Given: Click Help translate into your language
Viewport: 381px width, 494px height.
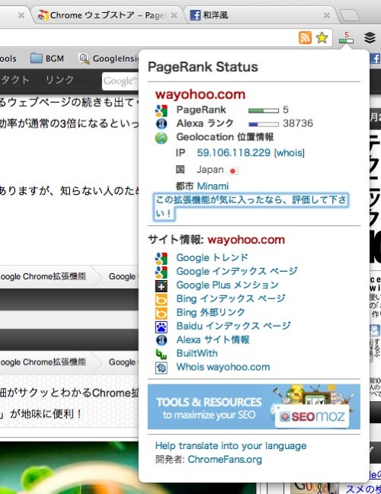Looking at the screenshot, I should [231, 446].
